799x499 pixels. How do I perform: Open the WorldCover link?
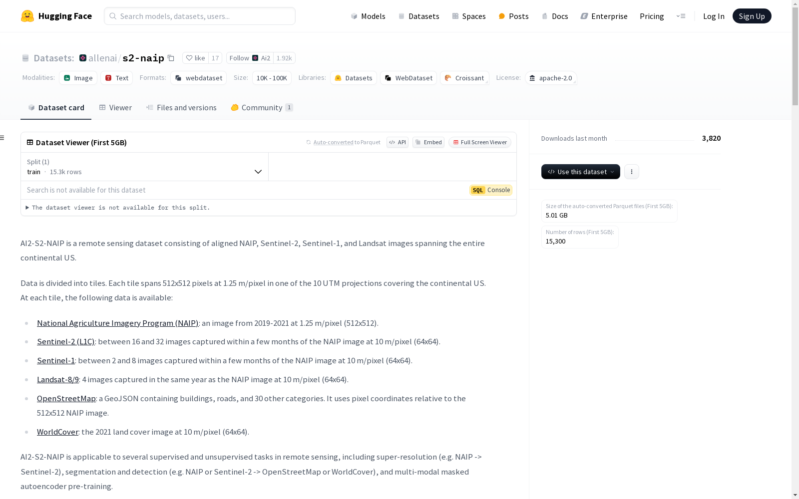[57, 432]
